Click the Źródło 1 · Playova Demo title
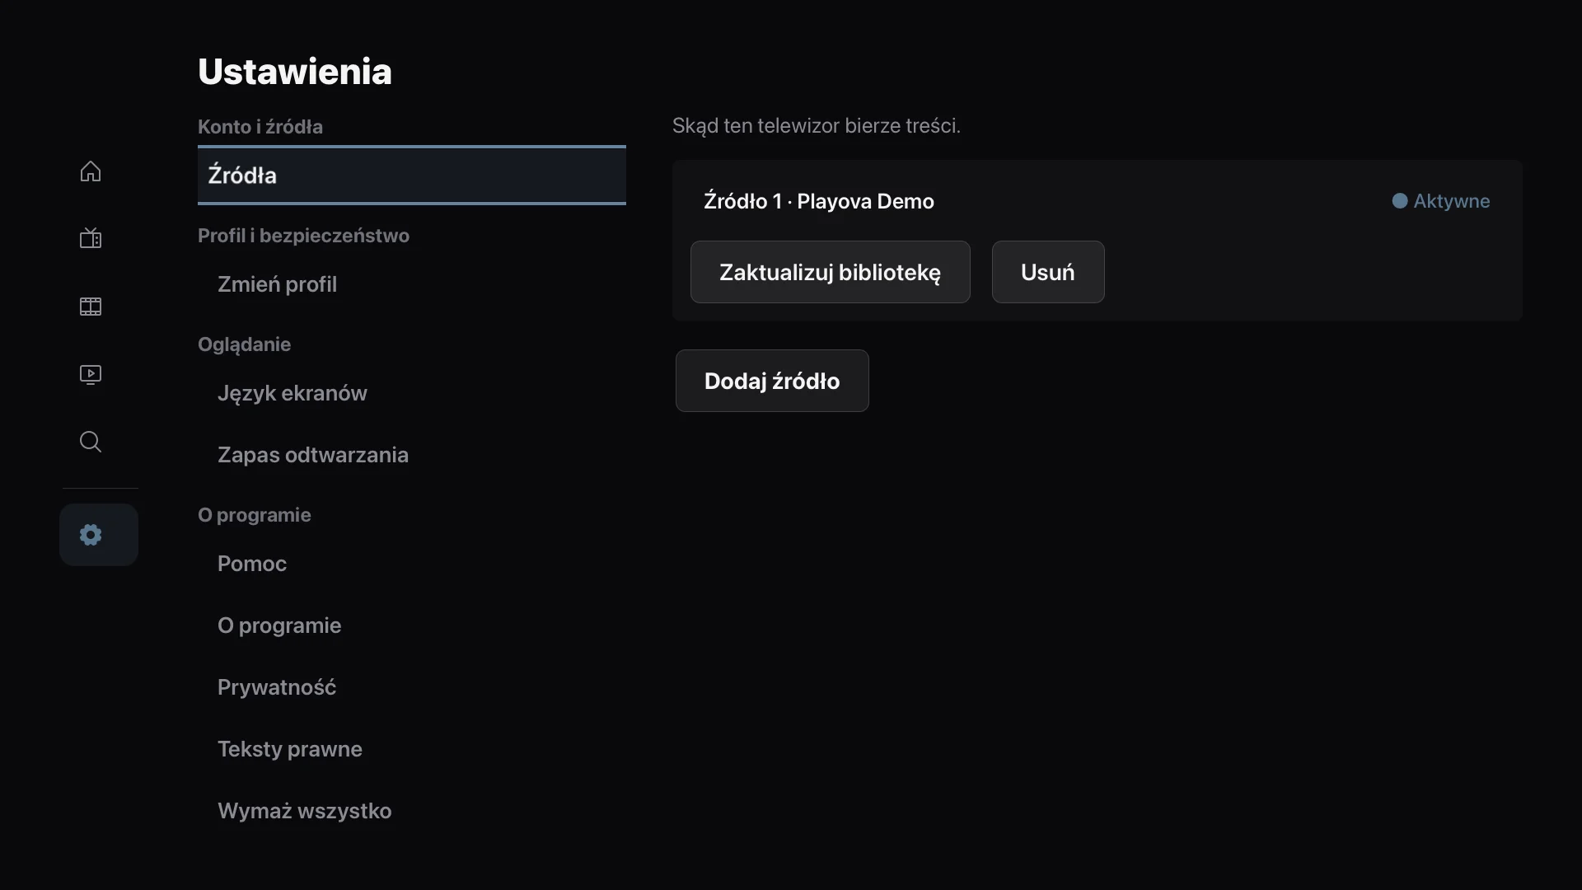 point(819,201)
